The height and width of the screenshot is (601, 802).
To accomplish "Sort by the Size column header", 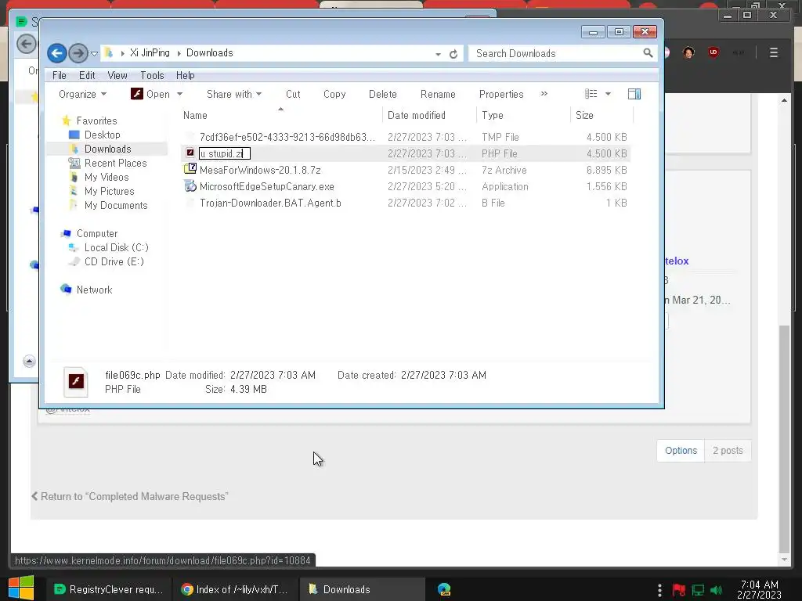I will (601, 115).
